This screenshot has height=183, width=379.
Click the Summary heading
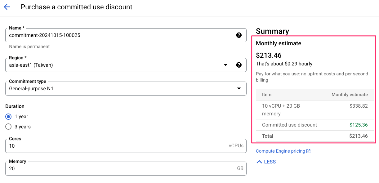pos(272,31)
